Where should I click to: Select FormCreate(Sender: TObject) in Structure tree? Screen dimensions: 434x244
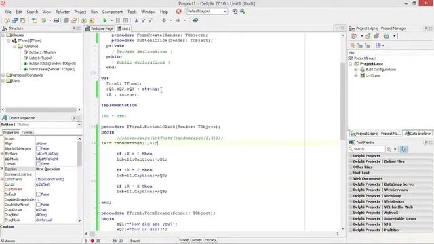point(52,69)
